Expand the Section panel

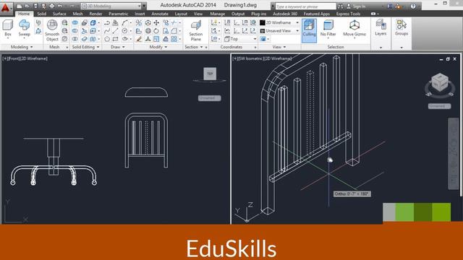click(x=194, y=47)
